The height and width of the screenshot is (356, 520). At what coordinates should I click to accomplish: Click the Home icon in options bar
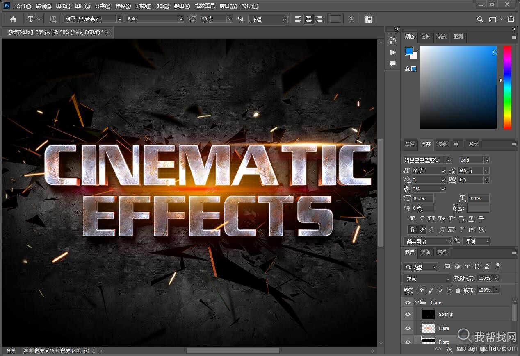(13, 19)
